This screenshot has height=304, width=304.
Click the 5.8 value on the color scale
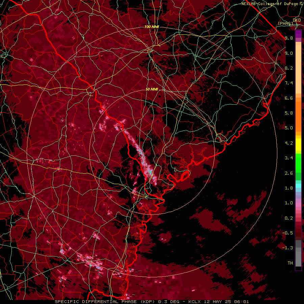point(289,113)
